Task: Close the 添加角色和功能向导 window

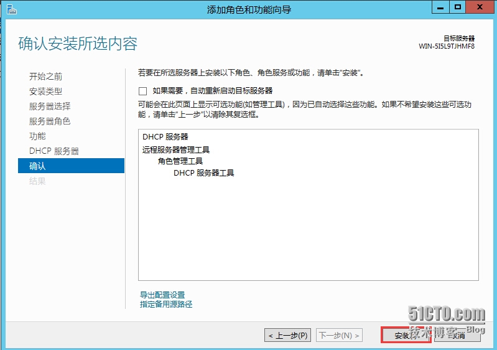Action: click(x=480, y=7)
